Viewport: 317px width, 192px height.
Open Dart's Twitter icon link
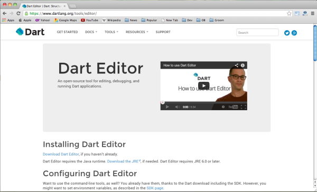[287, 33]
